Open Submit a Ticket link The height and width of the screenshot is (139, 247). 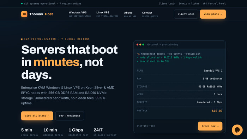189,4
